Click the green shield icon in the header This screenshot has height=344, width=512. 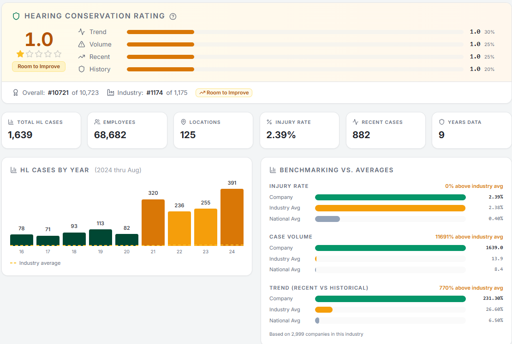point(16,16)
